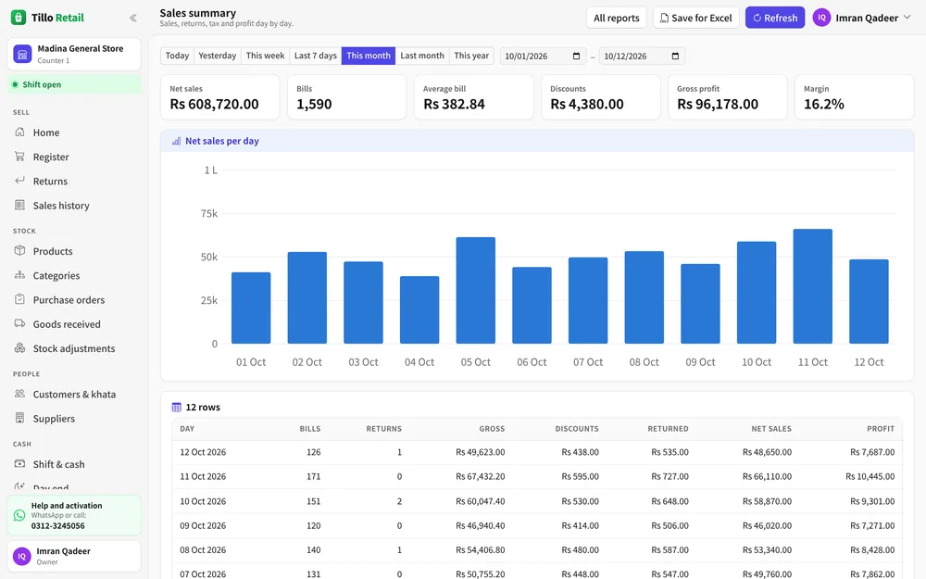The width and height of the screenshot is (926, 579).
Task: Open Sales history in sidebar
Action: click(x=74, y=205)
